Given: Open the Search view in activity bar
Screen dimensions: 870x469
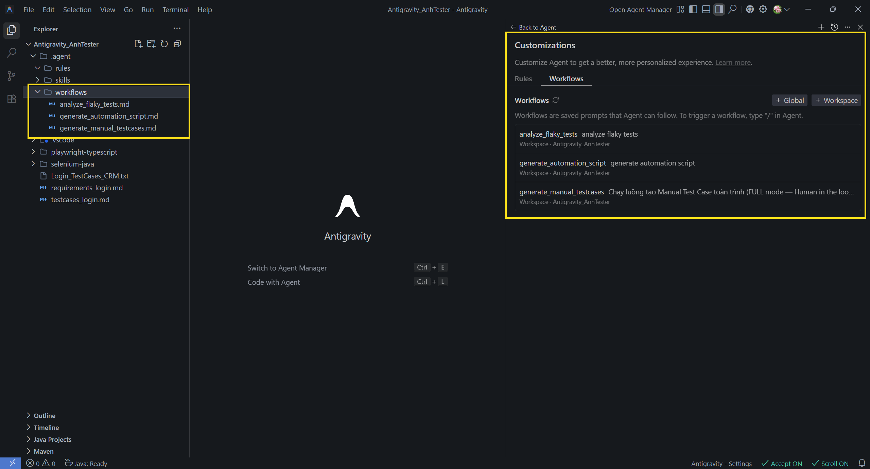Looking at the screenshot, I should click(11, 53).
